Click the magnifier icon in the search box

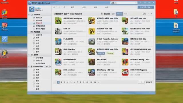pos(136,3)
